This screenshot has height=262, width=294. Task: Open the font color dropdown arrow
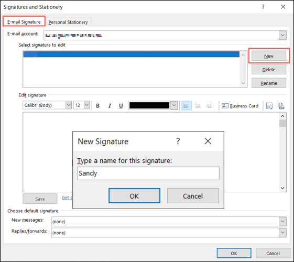[174, 105]
